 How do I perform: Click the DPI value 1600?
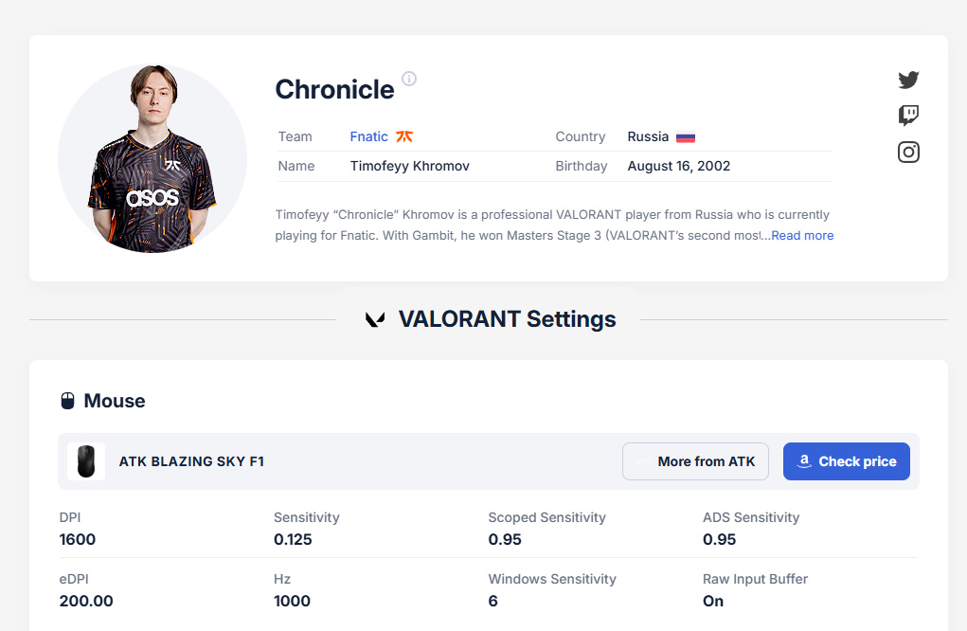78,539
